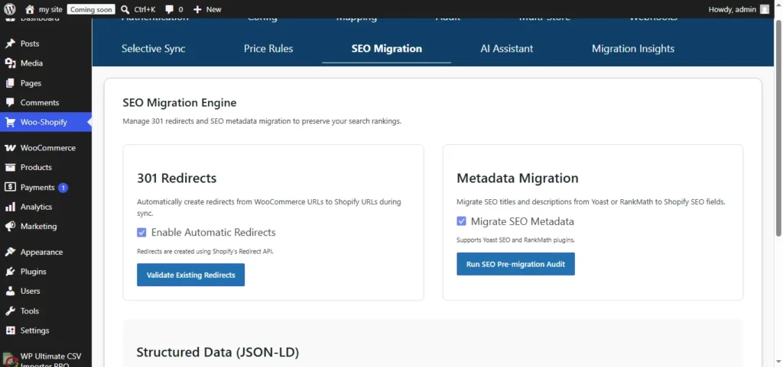Click the comments bubble icon in admin bar

click(169, 9)
